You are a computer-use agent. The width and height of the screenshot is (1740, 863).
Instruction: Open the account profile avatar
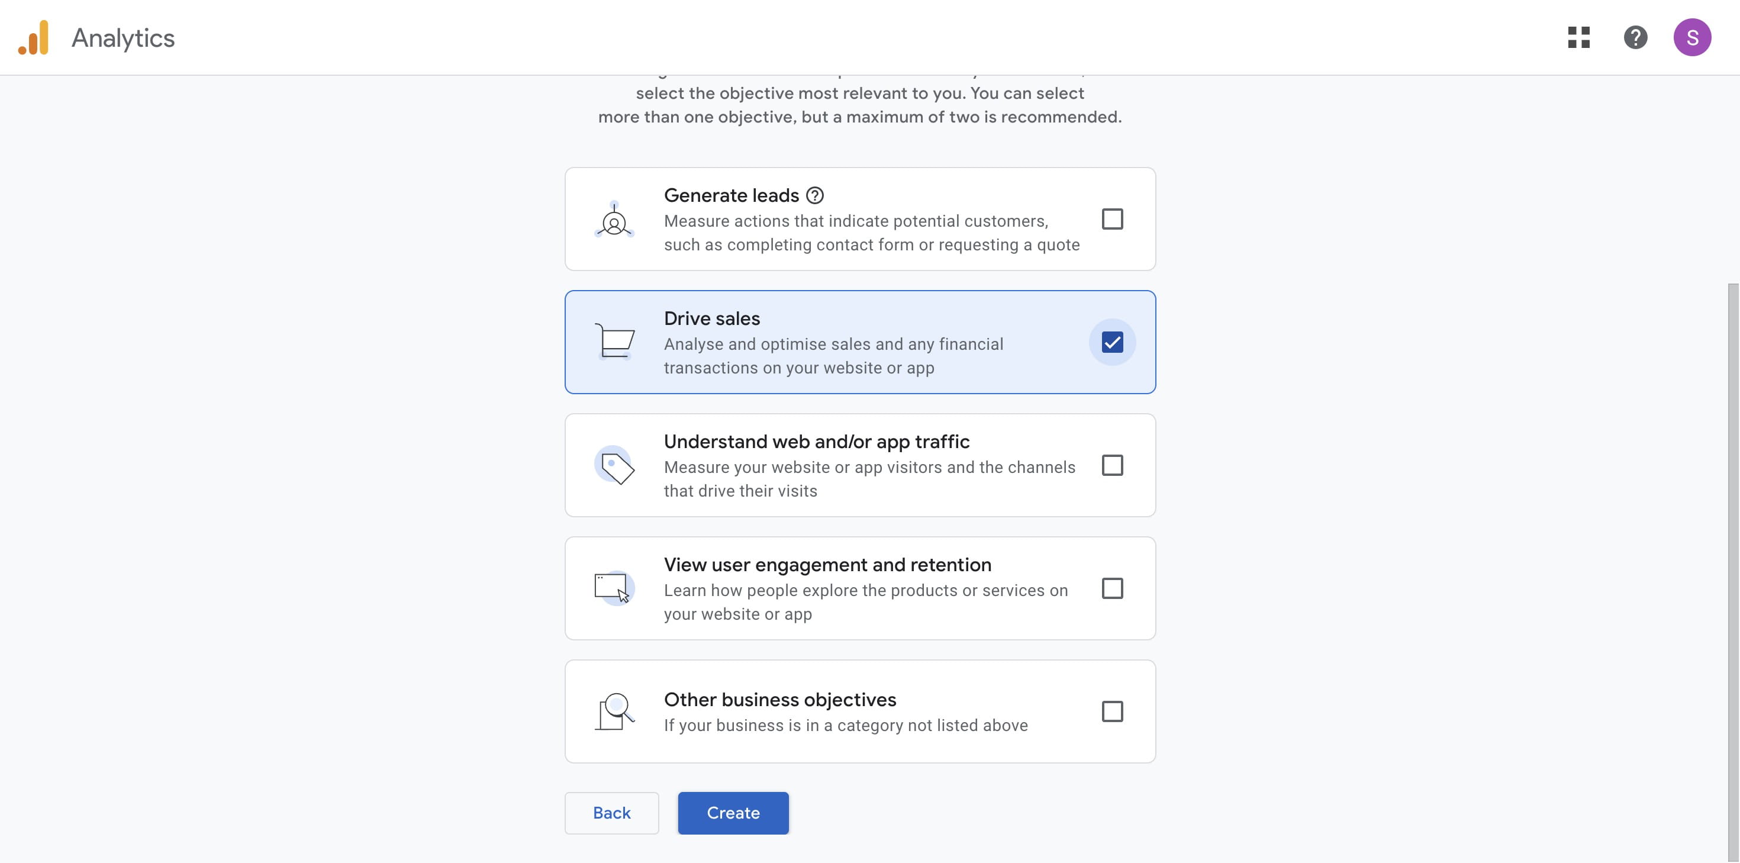pos(1693,38)
